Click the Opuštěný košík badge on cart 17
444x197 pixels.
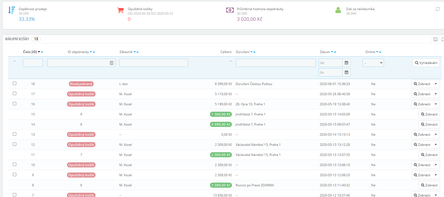tap(81, 94)
